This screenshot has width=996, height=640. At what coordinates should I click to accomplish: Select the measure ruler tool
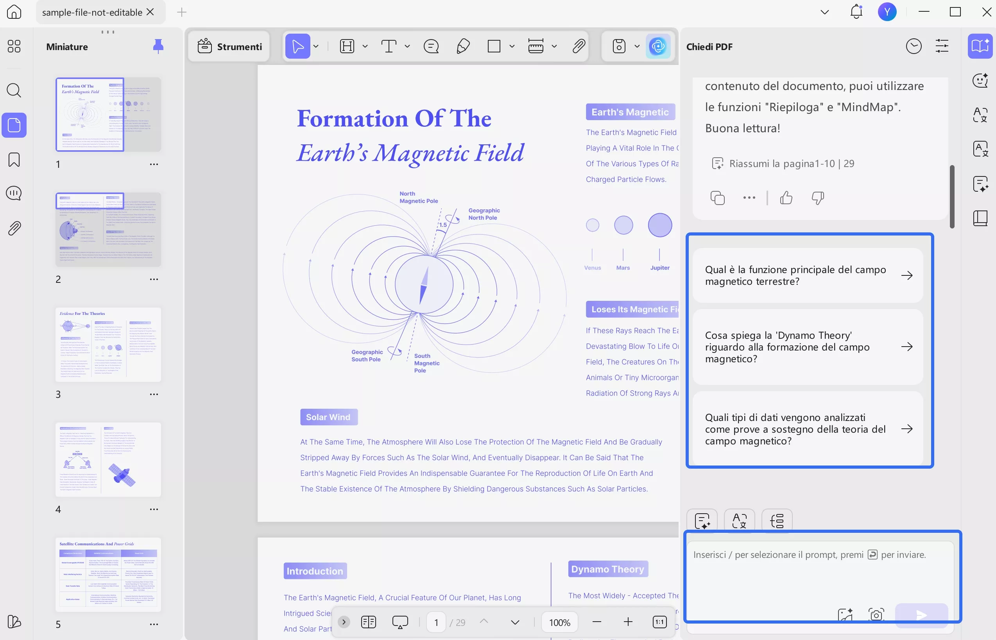(x=536, y=46)
